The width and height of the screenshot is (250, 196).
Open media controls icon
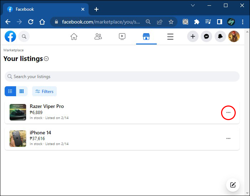pyautogui.click(x=208, y=22)
